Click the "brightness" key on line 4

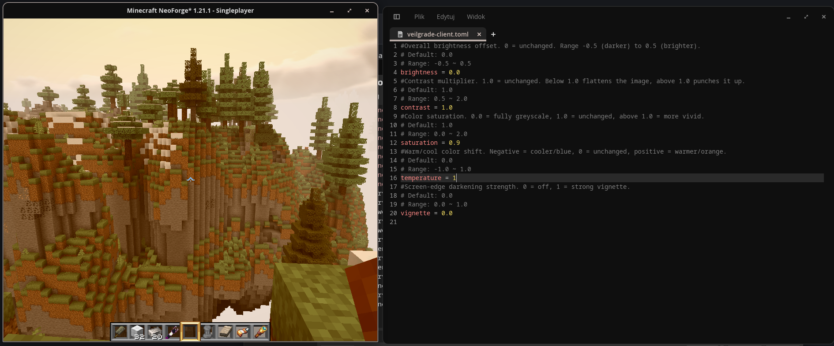click(x=419, y=72)
